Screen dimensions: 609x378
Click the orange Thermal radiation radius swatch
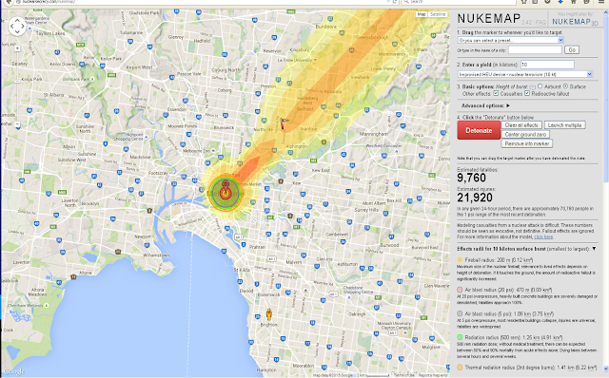click(460, 368)
